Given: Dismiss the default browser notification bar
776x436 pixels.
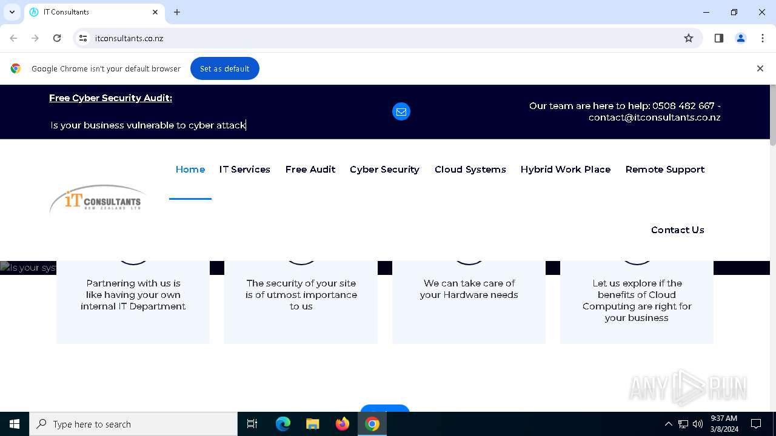Looking at the screenshot, I should click(760, 68).
